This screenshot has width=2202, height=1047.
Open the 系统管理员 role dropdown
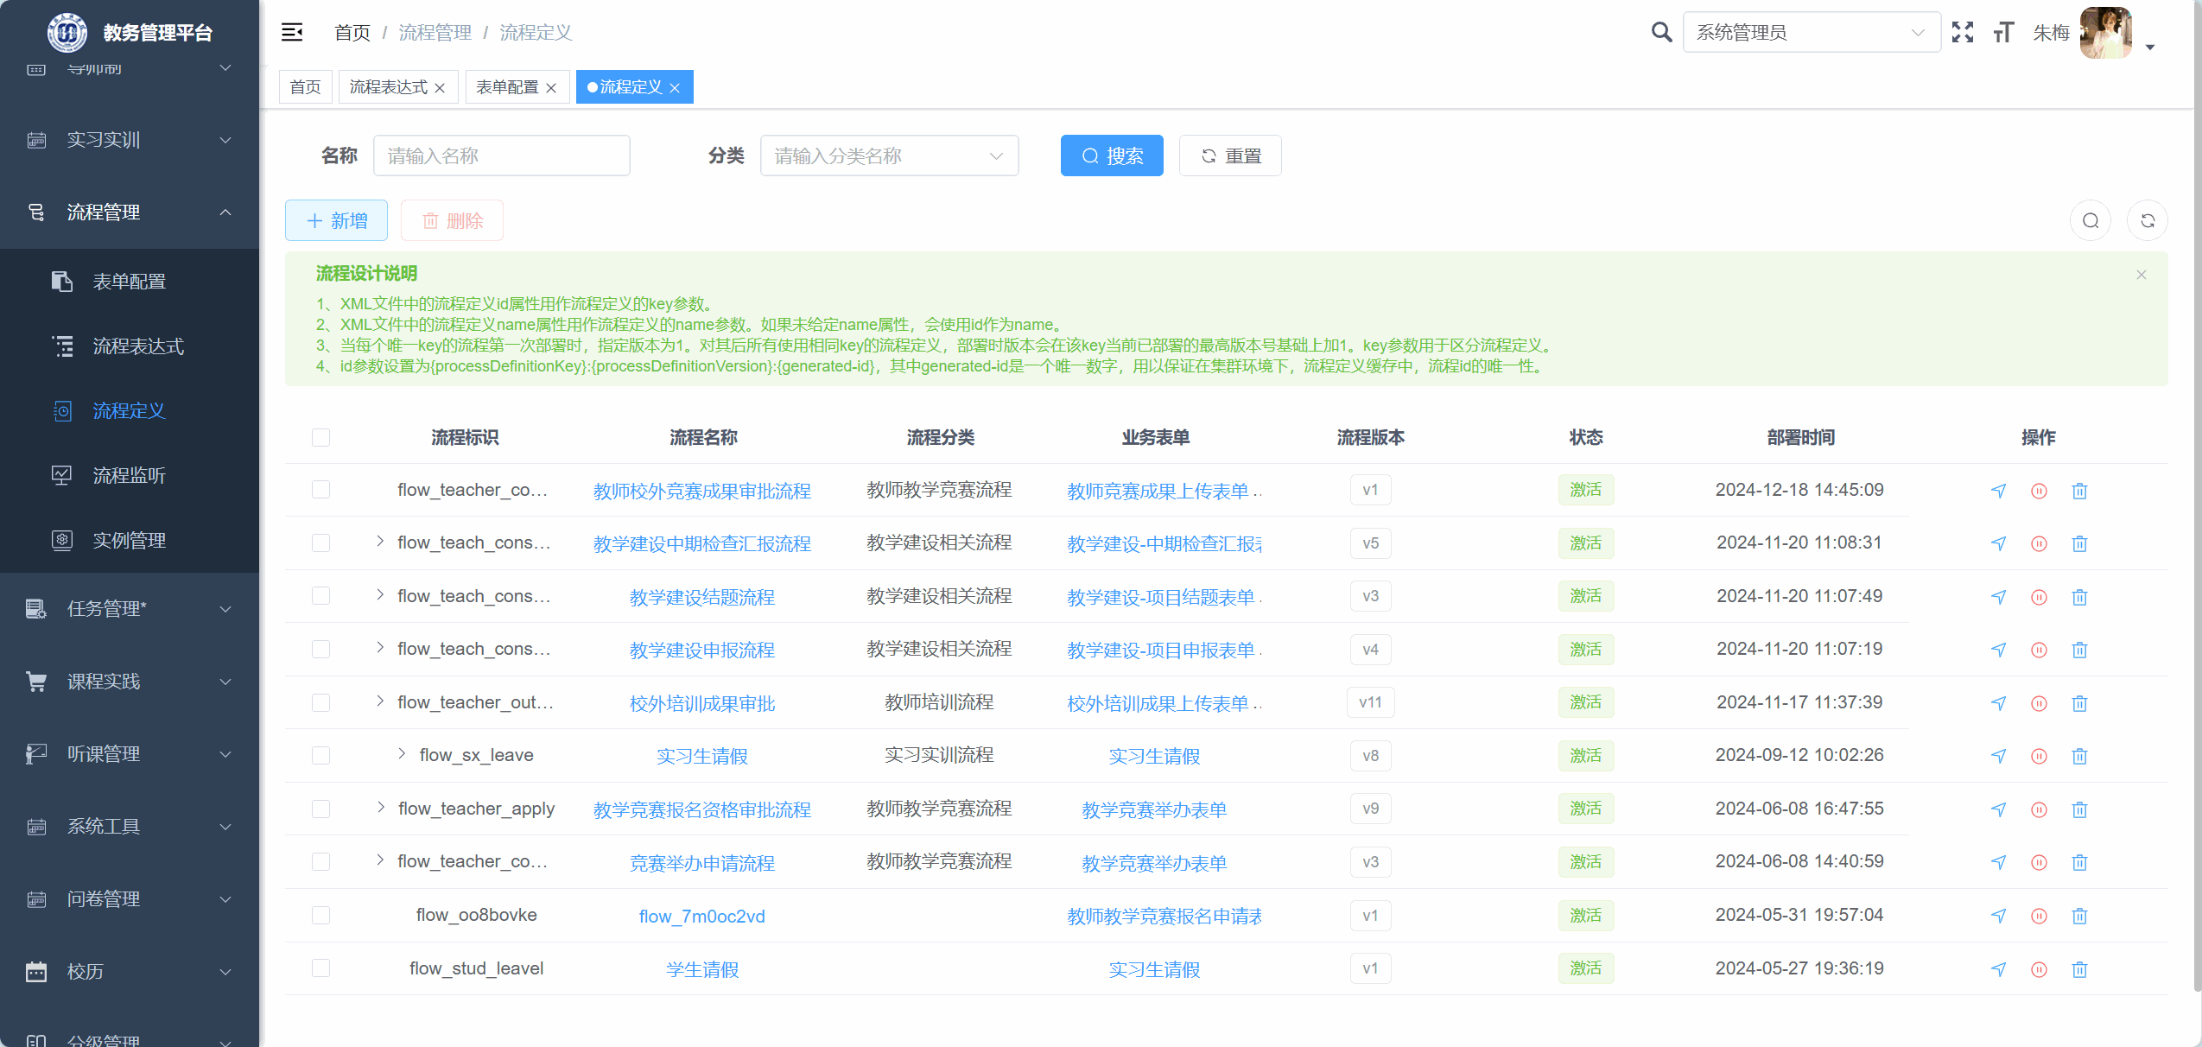pyautogui.click(x=1810, y=33)
